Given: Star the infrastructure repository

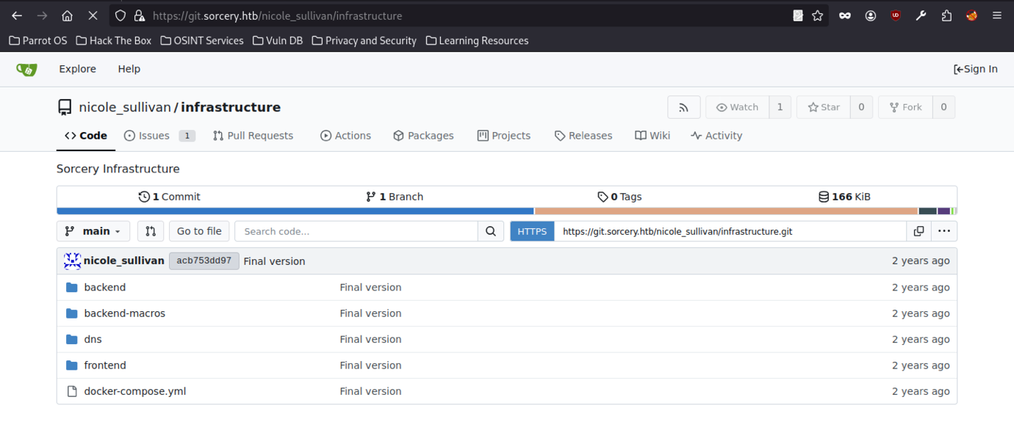Looking at the screenshot, I should (x=824, y=107).
